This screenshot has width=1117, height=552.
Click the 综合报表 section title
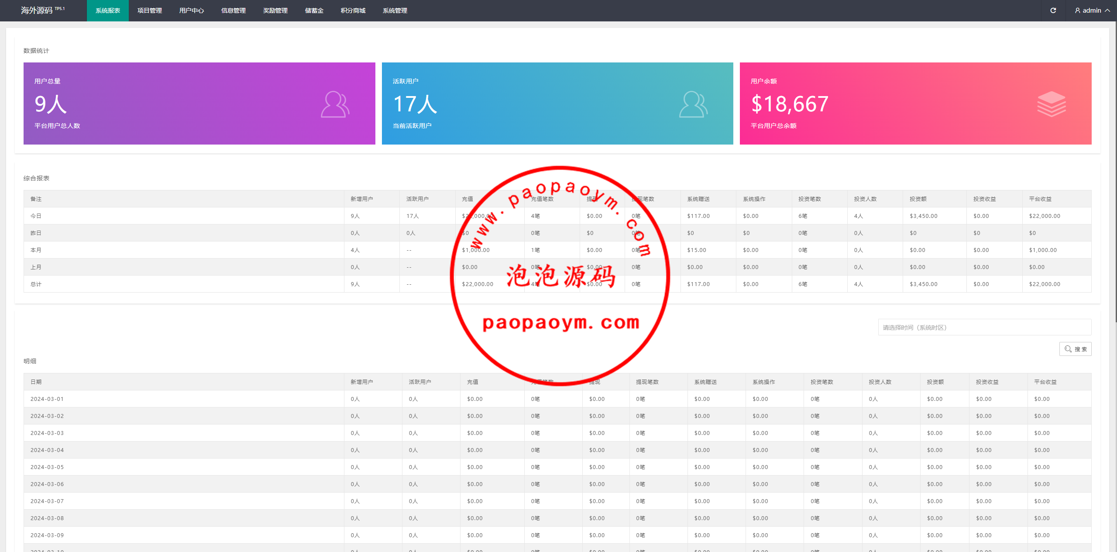pos(36,178)
